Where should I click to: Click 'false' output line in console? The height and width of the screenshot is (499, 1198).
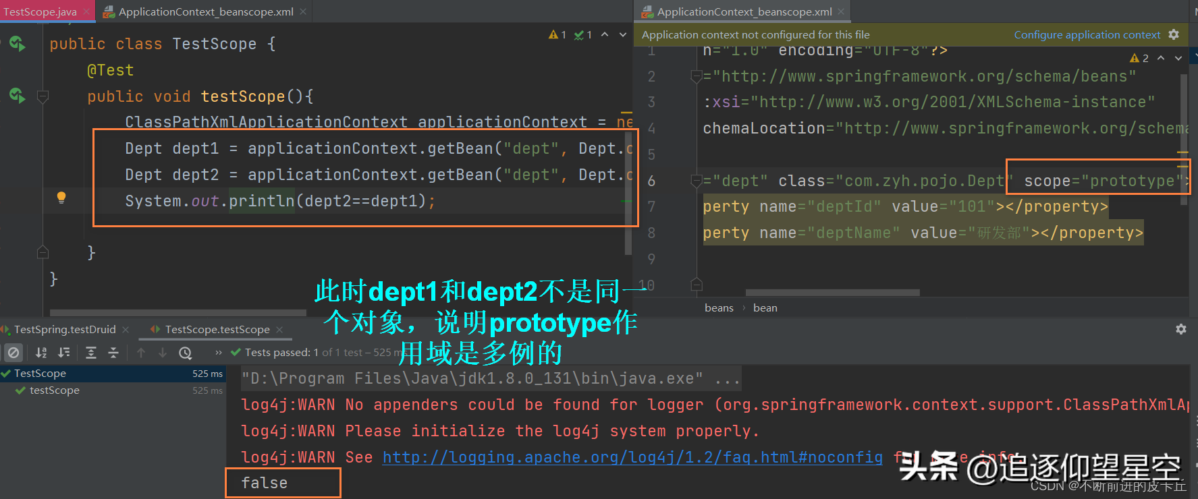[x=265, y=483]
